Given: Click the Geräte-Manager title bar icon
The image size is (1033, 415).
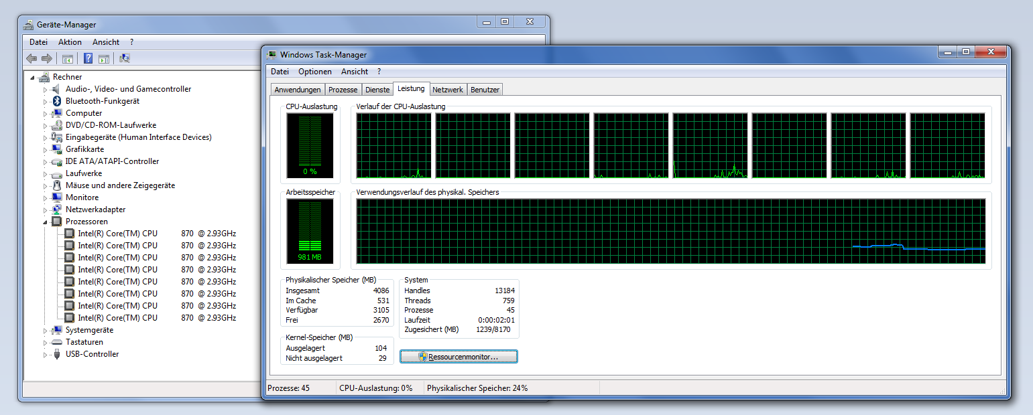Looking at the screenshot, I should click(x=29, y=25).
